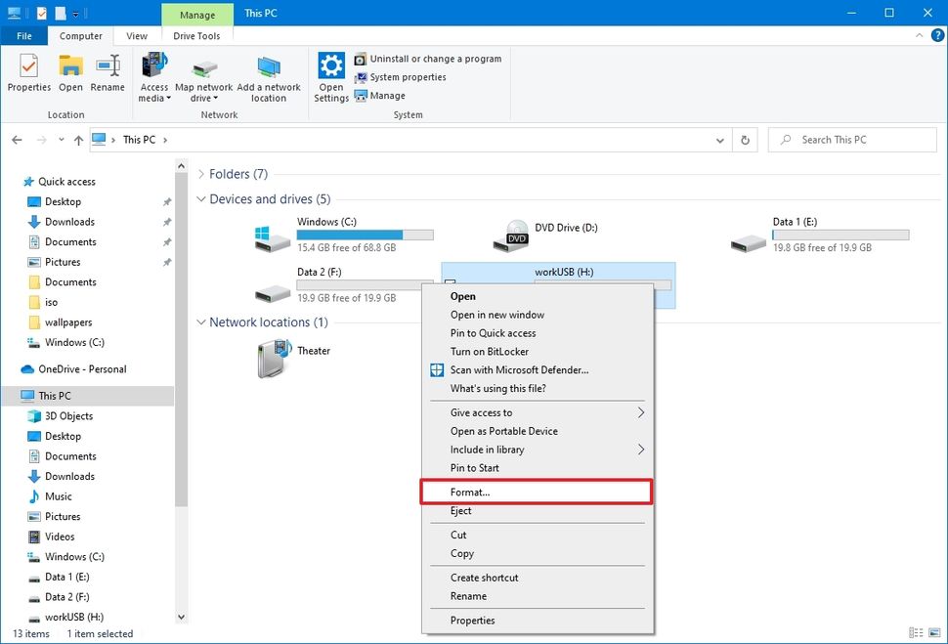Collapse the Devices and drives section
This screenshot has width=948, height=644.
pos(201,198)
